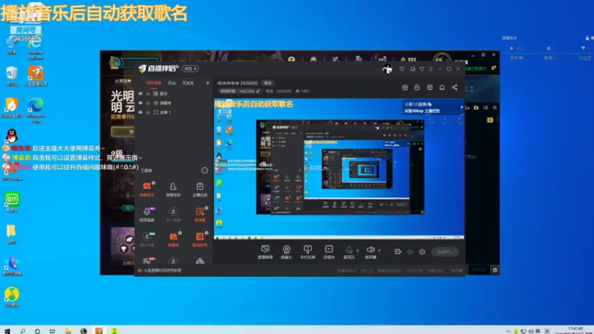Open the microphone voice tool with purple badge

147,215
